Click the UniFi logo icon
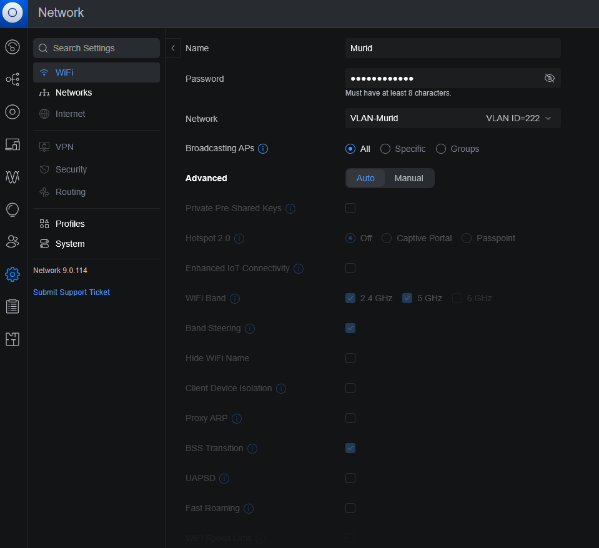The width and height of the screenshot is (599, 548). [x=12, y=13]
